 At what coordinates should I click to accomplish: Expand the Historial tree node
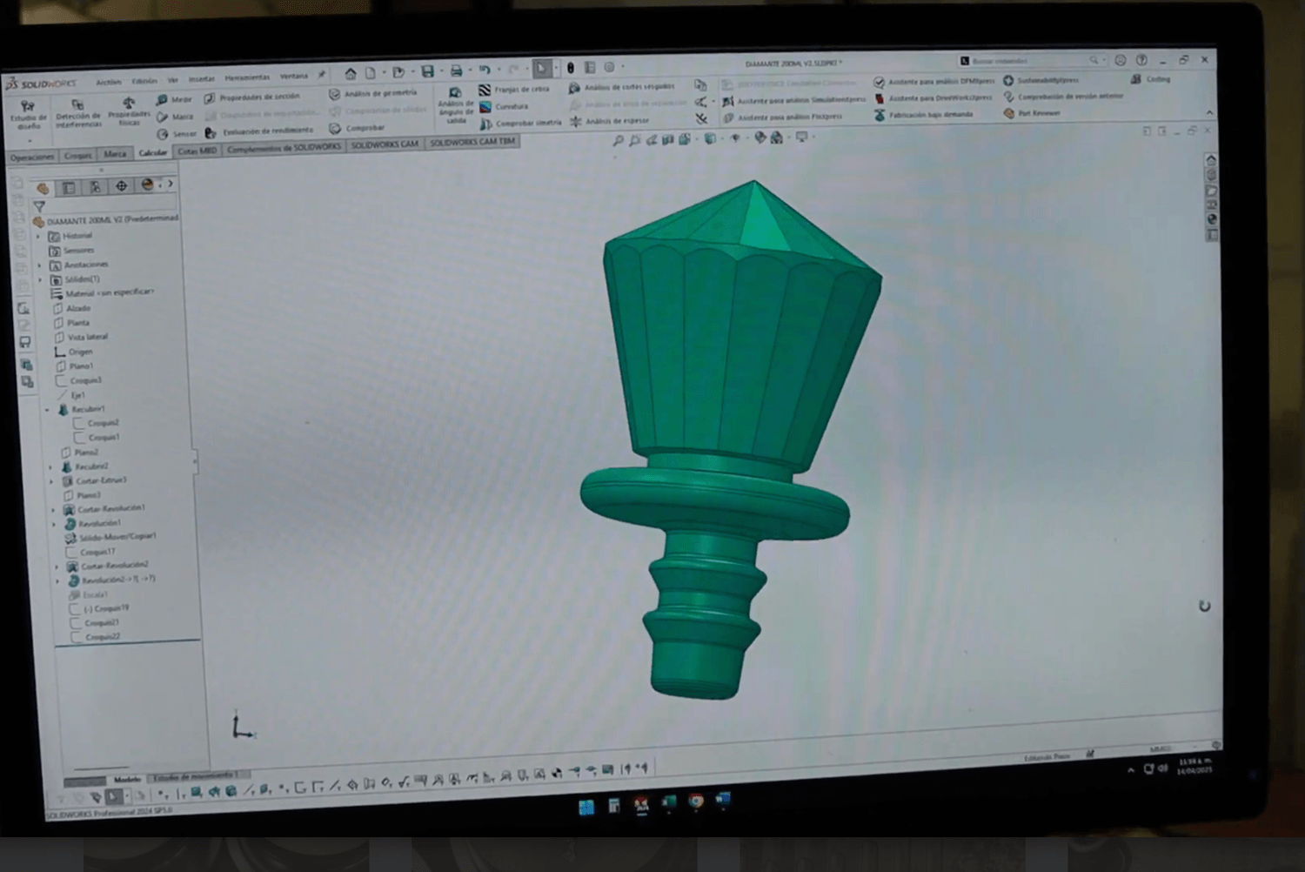click(38, 236)
